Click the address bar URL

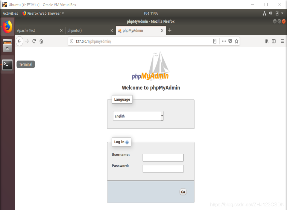(x=93, y=41)
